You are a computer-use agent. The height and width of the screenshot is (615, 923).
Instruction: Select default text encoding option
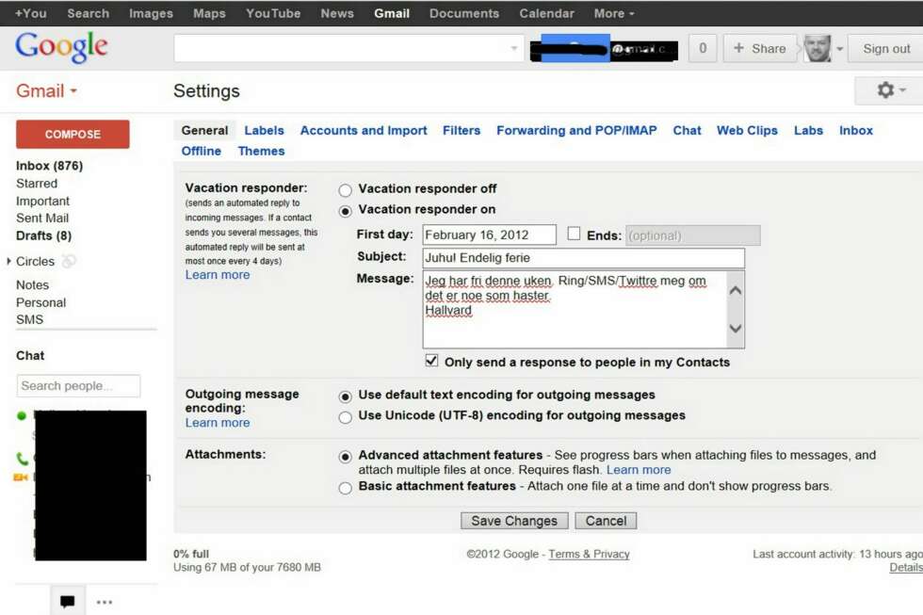point(346,397)
